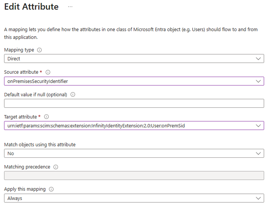The width and height of the screenshot is (276, 214).
Task: Open the onPremisesSecurityIdentifier source attribute dropdown
Action: pyautogui.click(x=134, y=81)
